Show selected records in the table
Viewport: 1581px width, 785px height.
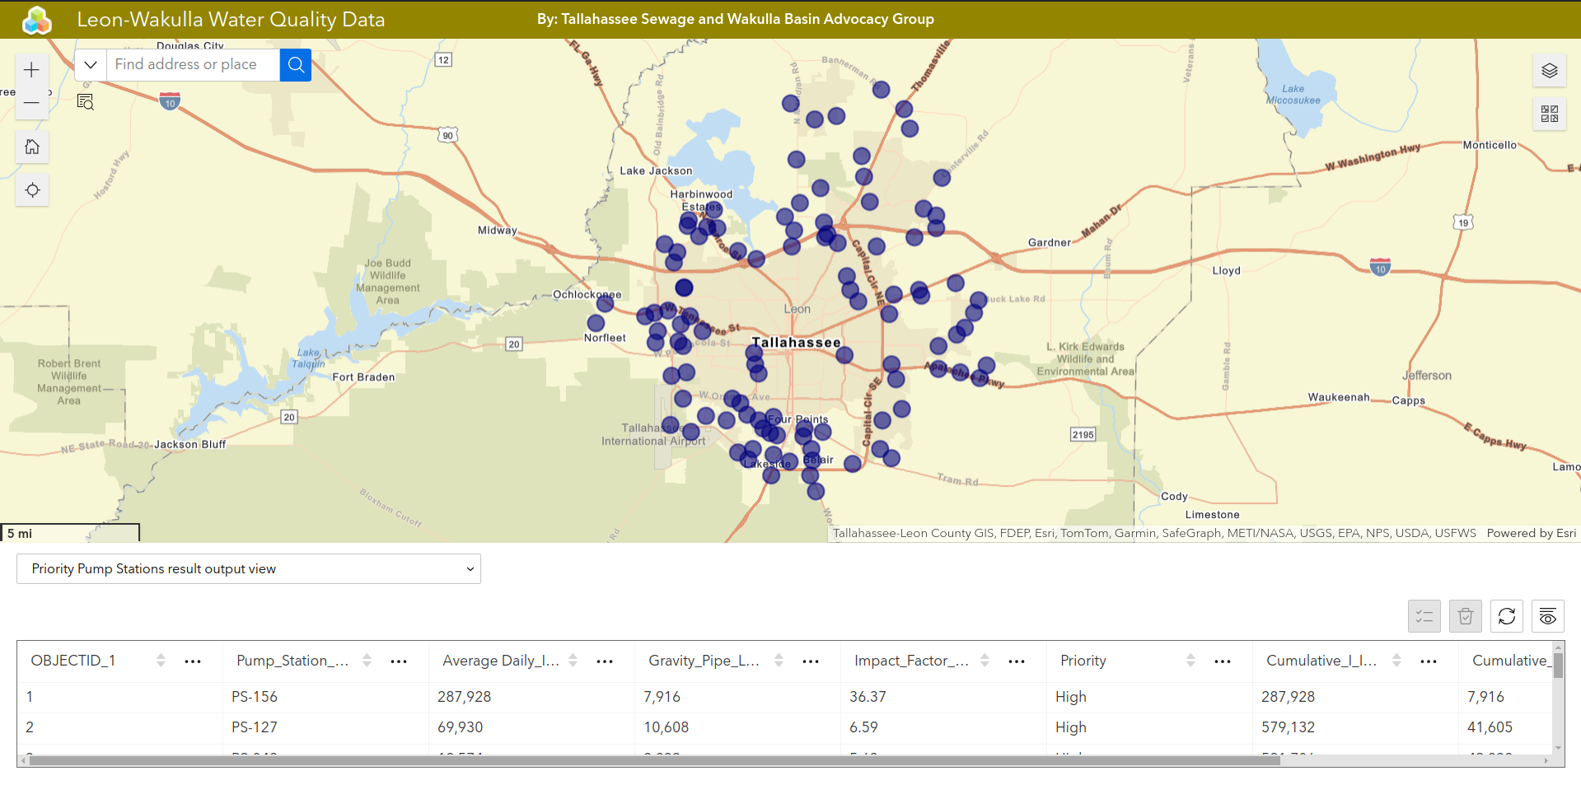coord(1424,616)
